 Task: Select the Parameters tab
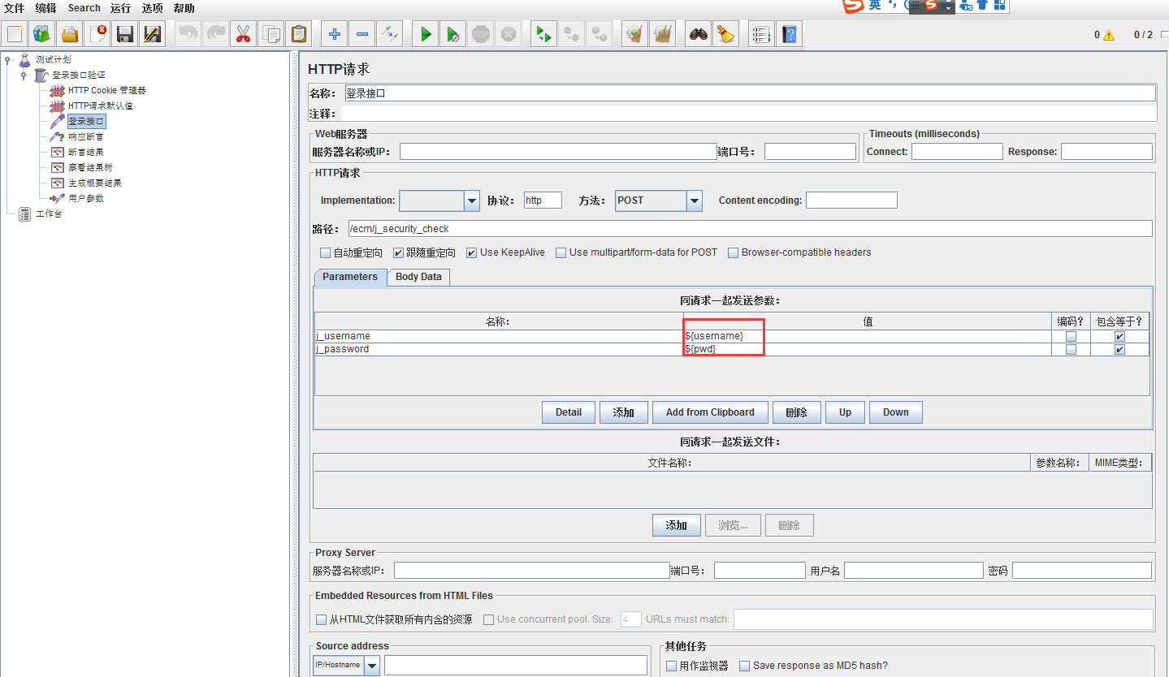tap(350, 277)
